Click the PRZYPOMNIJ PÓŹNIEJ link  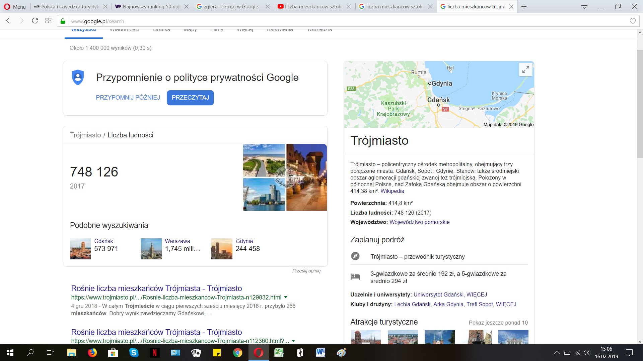click(128, 98)
